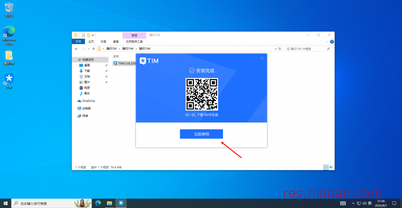Open the notification center
Viewport: 402px width, 208px height.
coord(394,203)
